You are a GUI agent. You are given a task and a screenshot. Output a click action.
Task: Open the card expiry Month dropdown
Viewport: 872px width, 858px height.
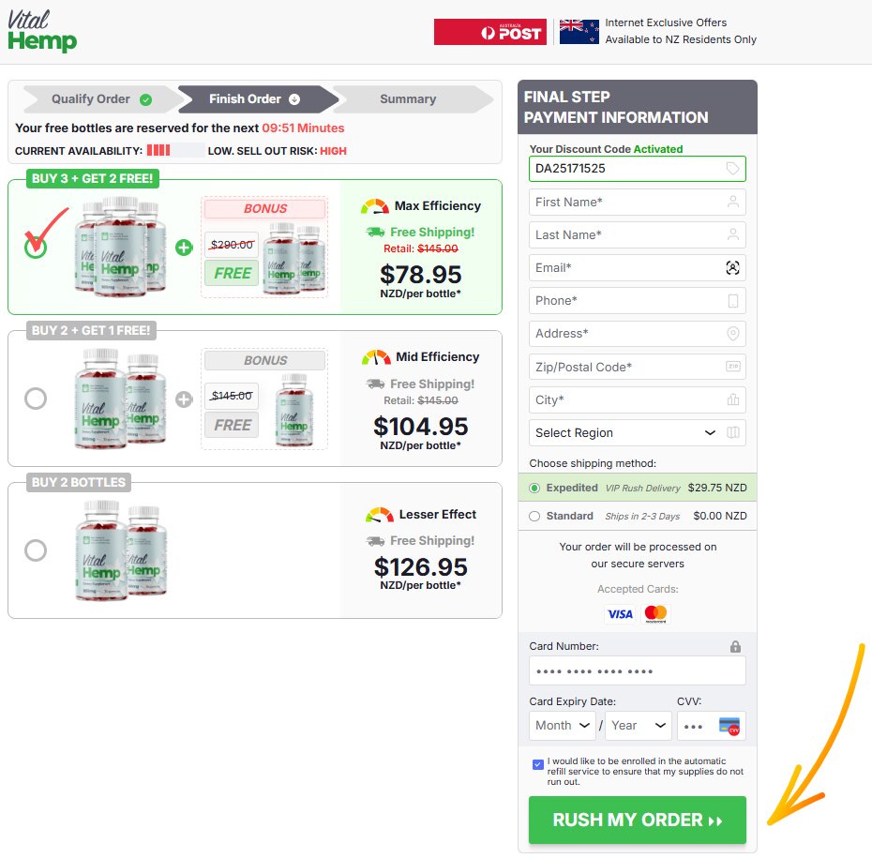pyautogui.click(x=562, y=725)
